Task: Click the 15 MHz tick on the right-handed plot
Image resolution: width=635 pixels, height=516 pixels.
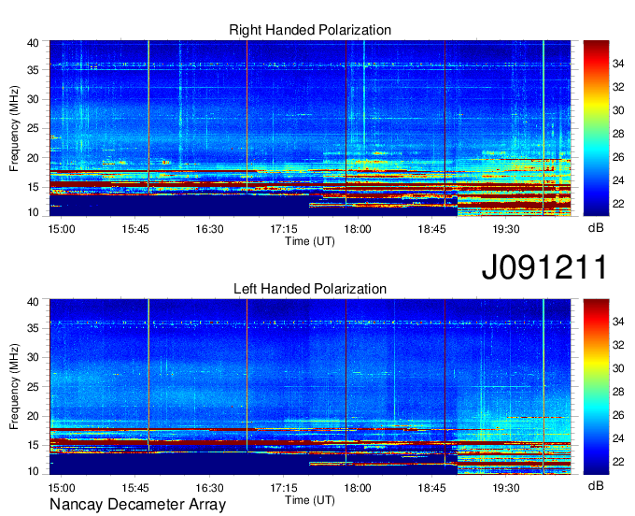Action: (33, 187)
